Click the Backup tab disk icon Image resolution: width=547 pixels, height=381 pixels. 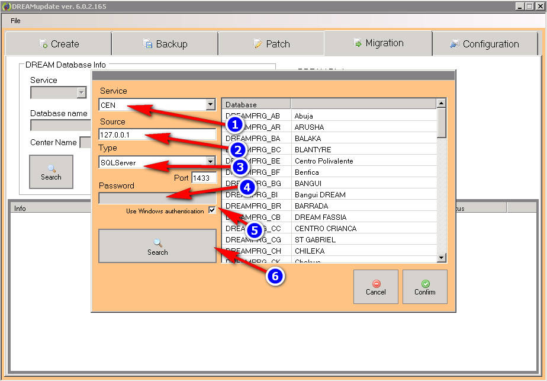click(x=147, y=44)
